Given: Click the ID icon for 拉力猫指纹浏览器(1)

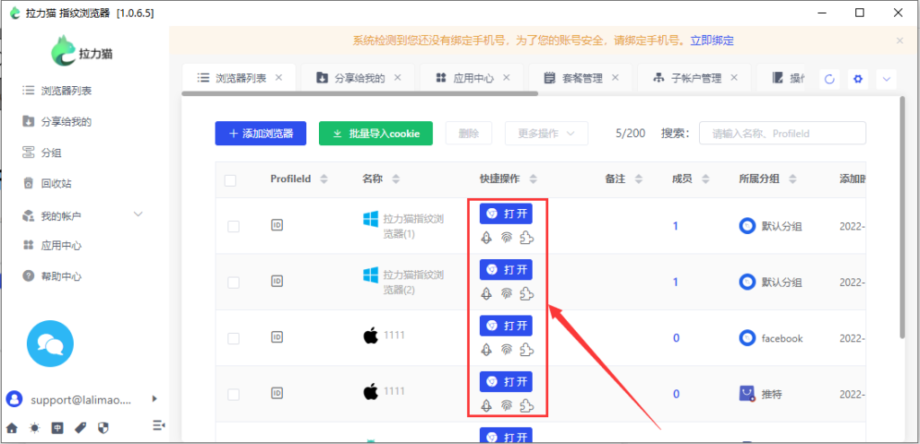Looking at the screenshot, I should pos(277,225).
